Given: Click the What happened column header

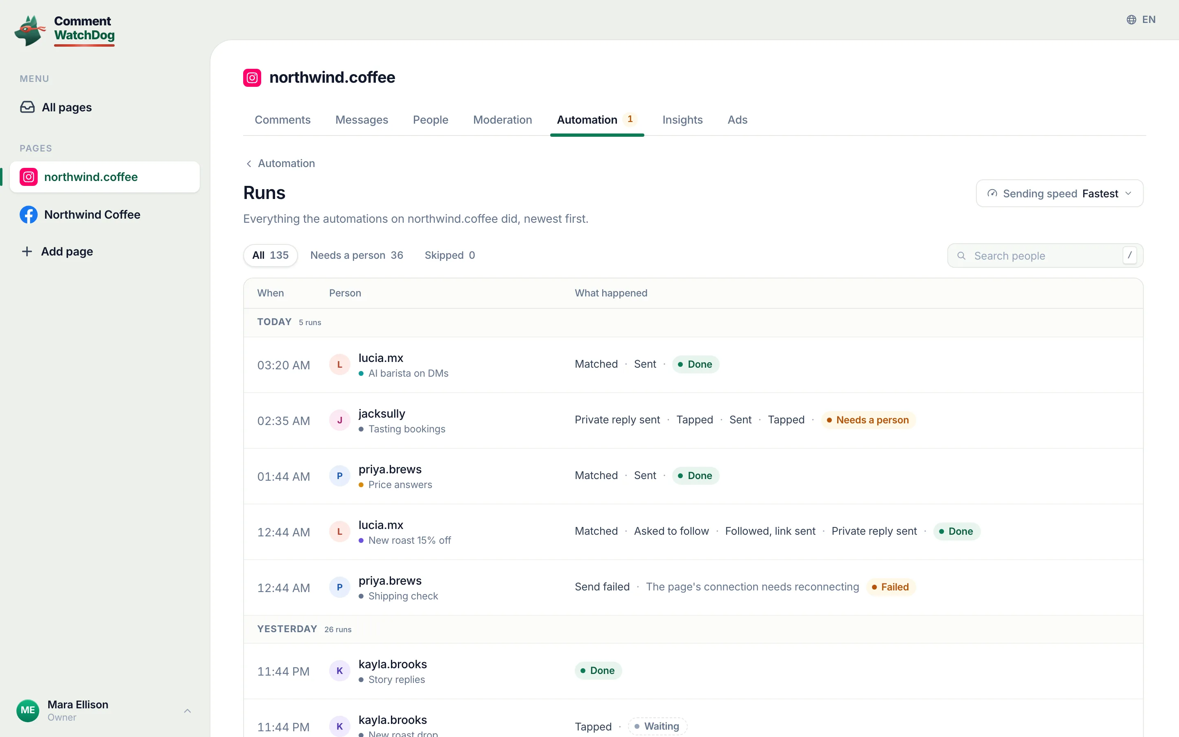Looking at the screenshot, I should [x=611, y=293].
